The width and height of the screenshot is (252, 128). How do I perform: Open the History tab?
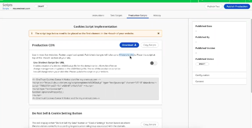coord(157,15)
